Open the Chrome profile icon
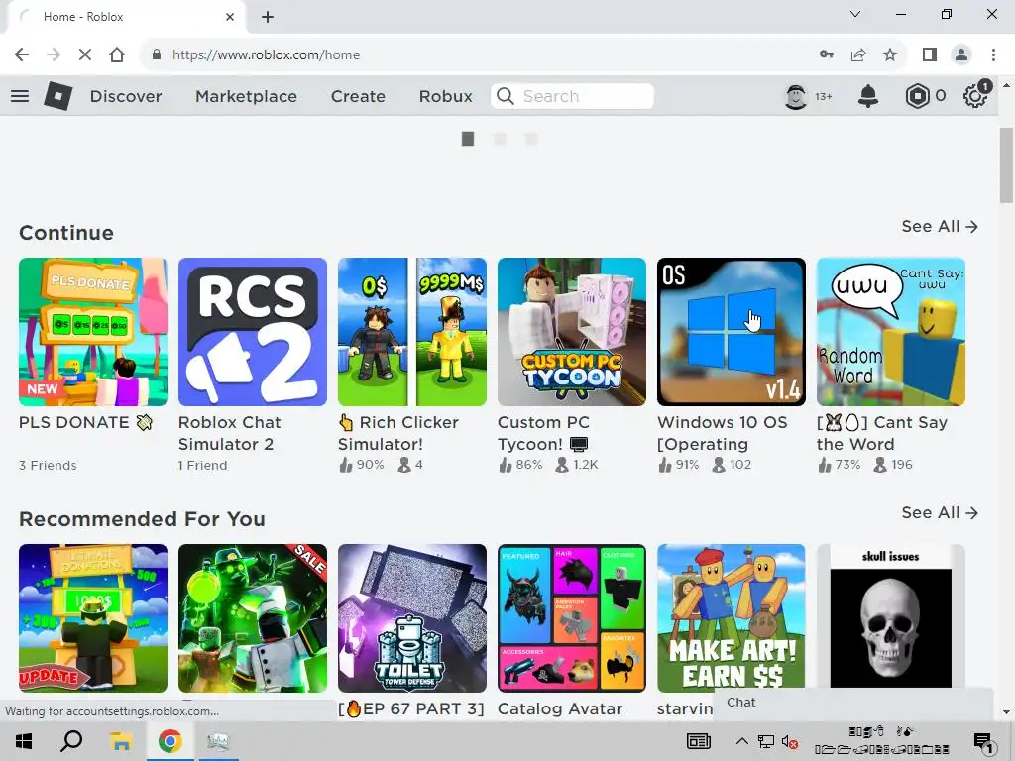 (x=961, y=54)
